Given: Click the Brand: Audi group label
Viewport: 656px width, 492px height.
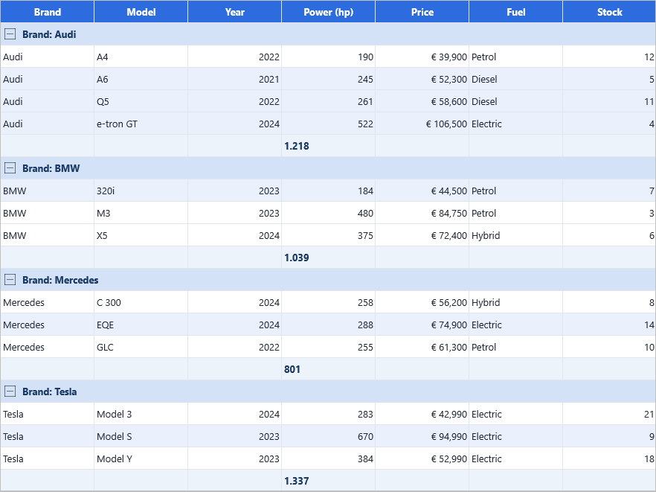Looking at the screenshot, I should click(x=49, y=34).
